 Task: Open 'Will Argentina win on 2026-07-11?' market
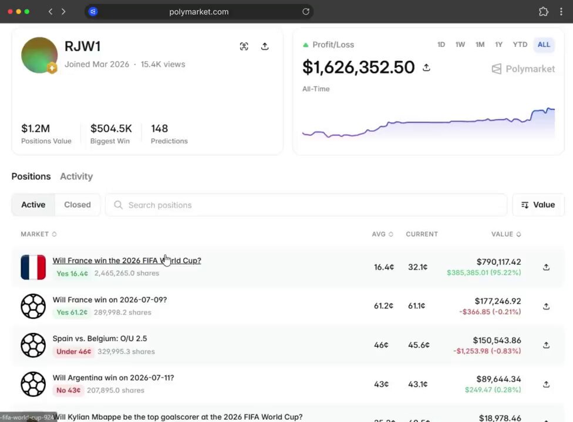tap(113, 377)
